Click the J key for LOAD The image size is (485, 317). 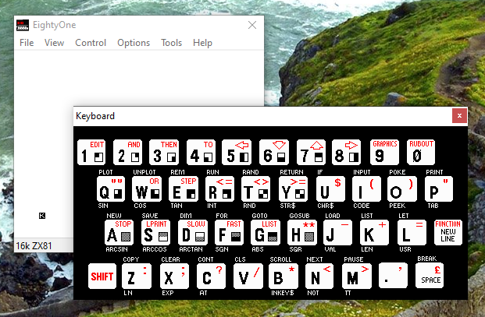(x=337, y=233)
